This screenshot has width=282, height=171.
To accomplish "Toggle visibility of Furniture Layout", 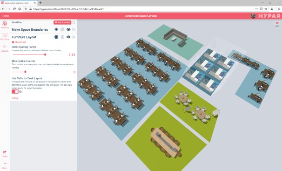I will pyautogui.click(x=68, y=37).
